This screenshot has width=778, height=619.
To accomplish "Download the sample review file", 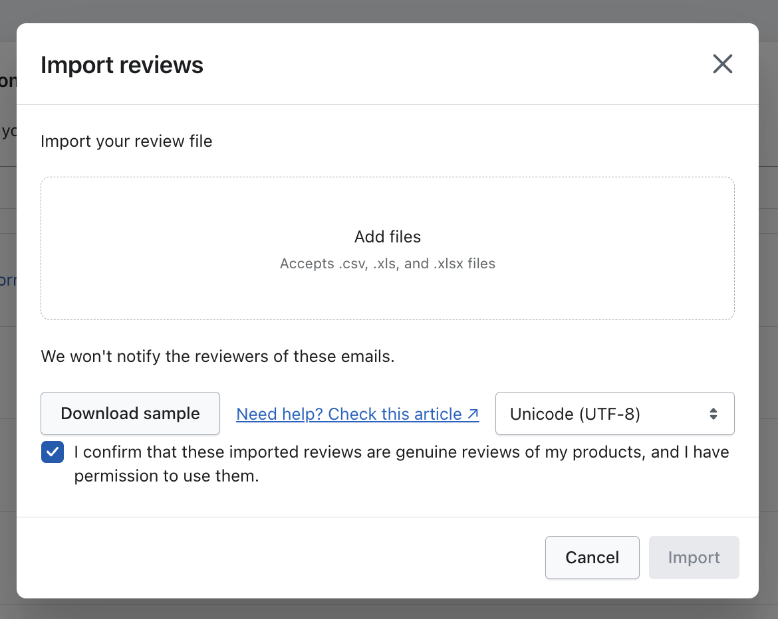I will pyautogui.click(x=130, y=414).
